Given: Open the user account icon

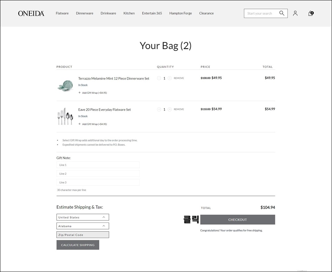Looking at the screenshot, I should (295, 13).
